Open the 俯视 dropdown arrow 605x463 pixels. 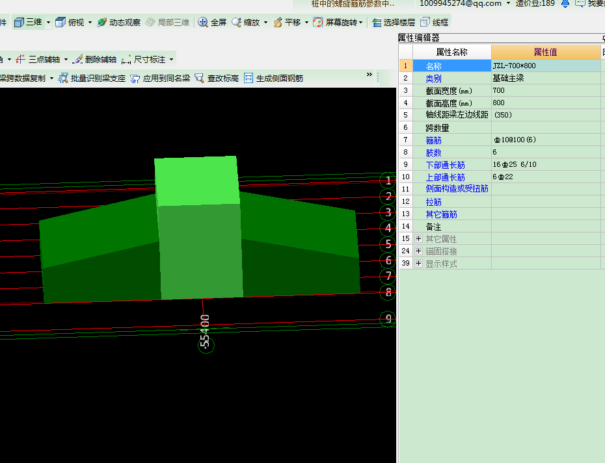pos(90,22)
